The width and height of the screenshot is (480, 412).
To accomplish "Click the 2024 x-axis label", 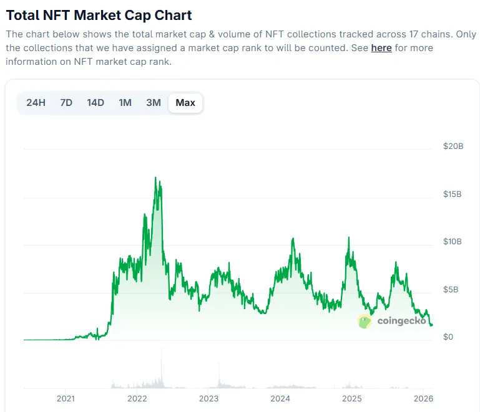I will [280, 399].
